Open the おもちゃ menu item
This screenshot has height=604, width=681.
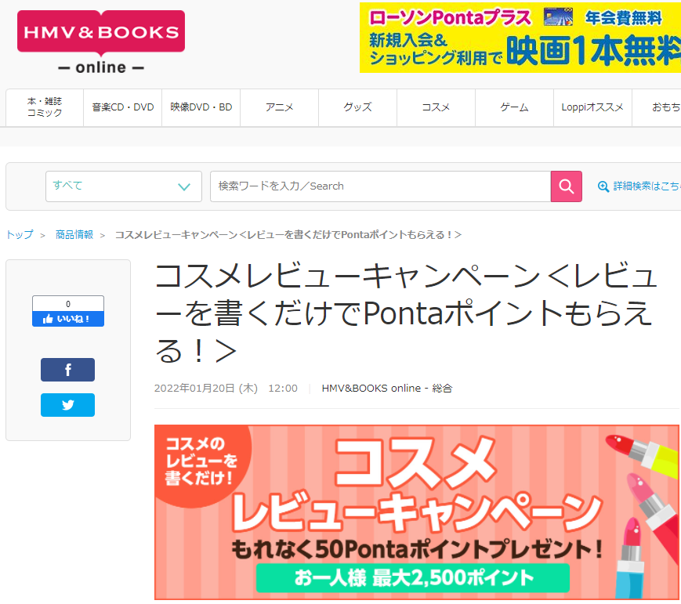[x=657, y=107]
